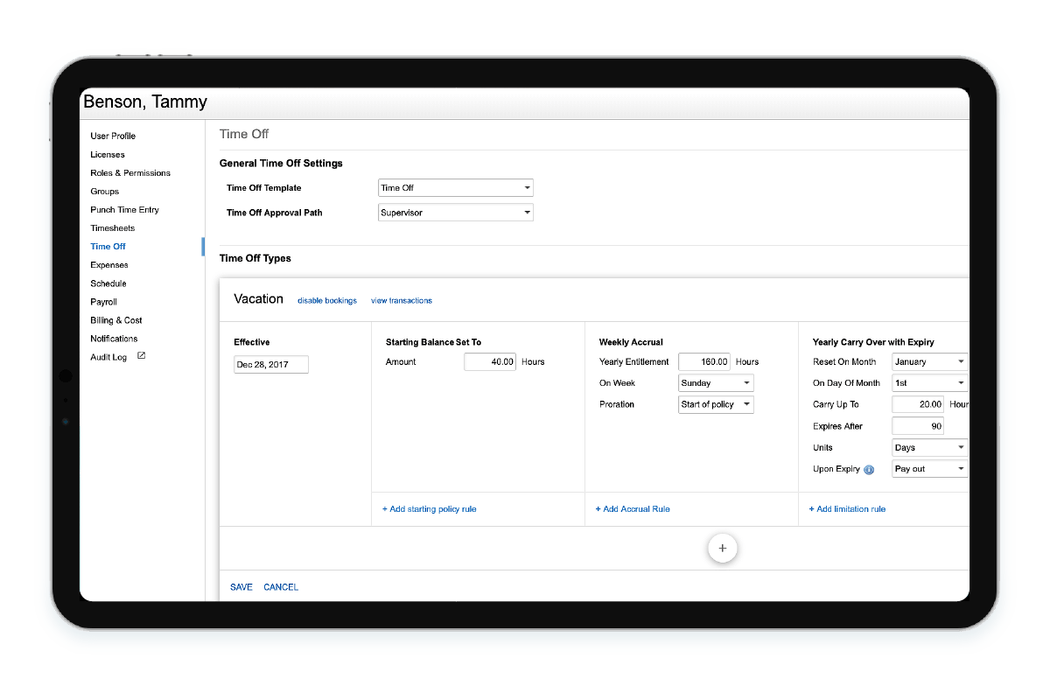Go to Schedule in the sidebar
Screen dimensions: 1050x700
pyautogui.click(x=108, y=283)
